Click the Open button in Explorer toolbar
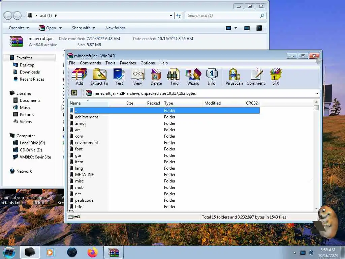Viewport: 345px width, 259px height. [x=48, y=28]
